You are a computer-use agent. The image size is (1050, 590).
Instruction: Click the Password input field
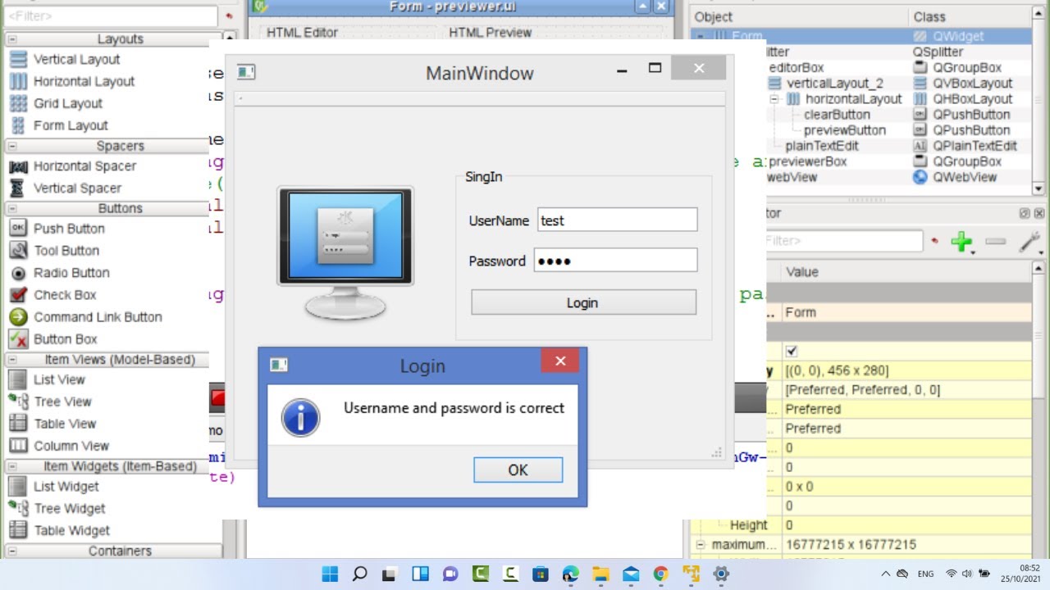click(x=615, y=261)
